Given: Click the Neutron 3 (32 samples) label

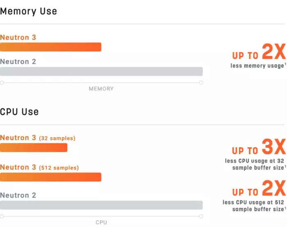Looking at the screenshot, I should 38,138.
